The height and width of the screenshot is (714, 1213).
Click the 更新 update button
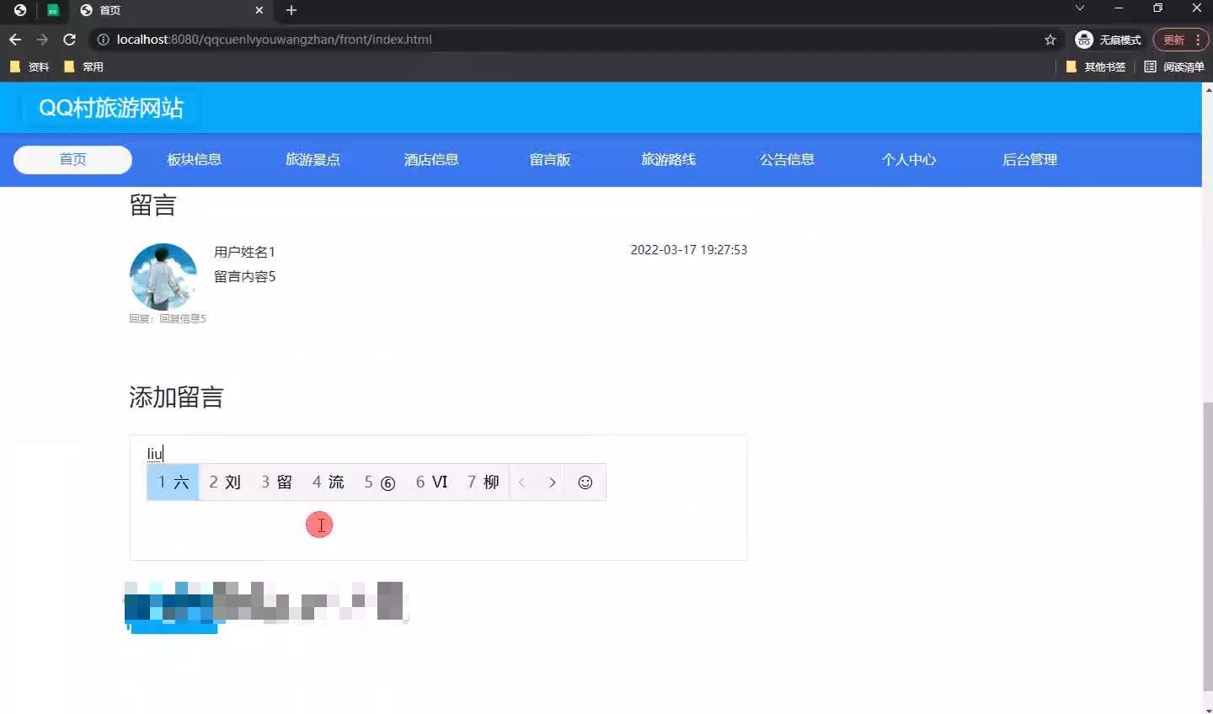(x=1174, y=40)
